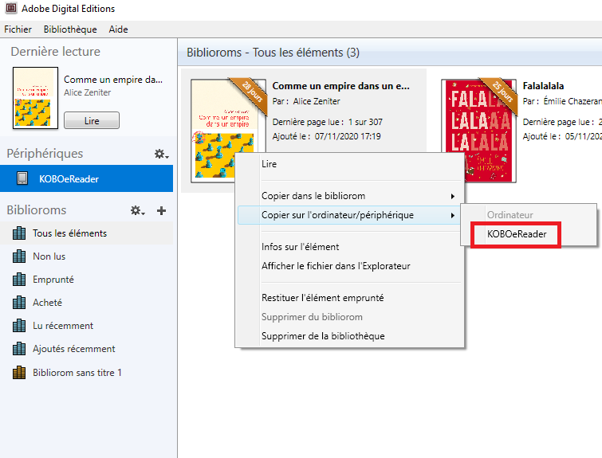Click the Lire button under Dernière lecture
This screenshot has width=602, height=458.
tap(92, 121)
